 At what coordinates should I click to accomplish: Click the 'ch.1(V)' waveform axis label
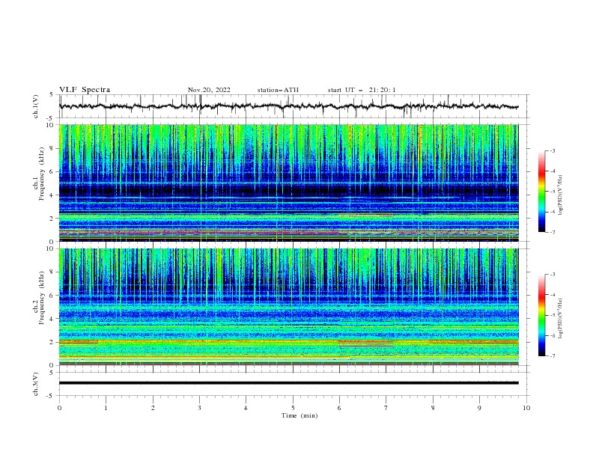[x=36, y=106]
